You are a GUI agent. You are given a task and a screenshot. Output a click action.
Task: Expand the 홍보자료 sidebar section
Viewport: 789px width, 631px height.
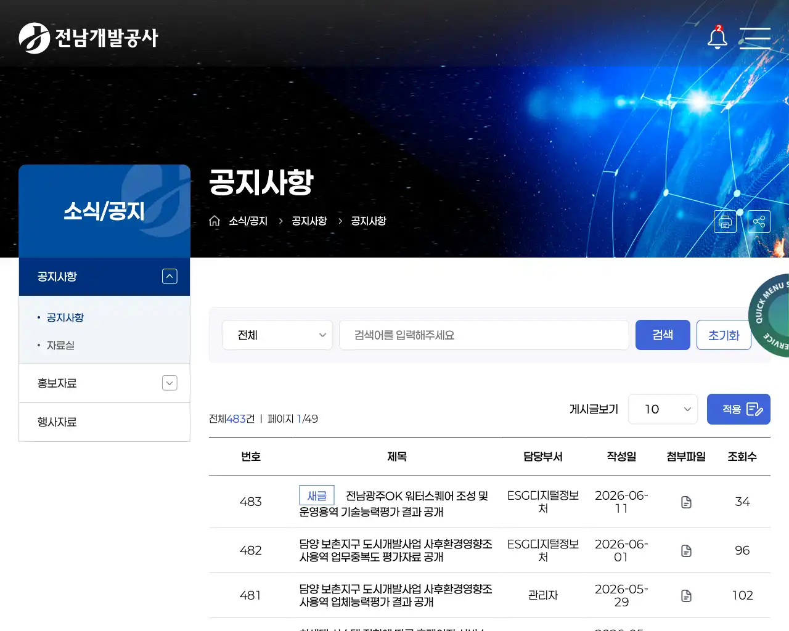click(170, 383)
